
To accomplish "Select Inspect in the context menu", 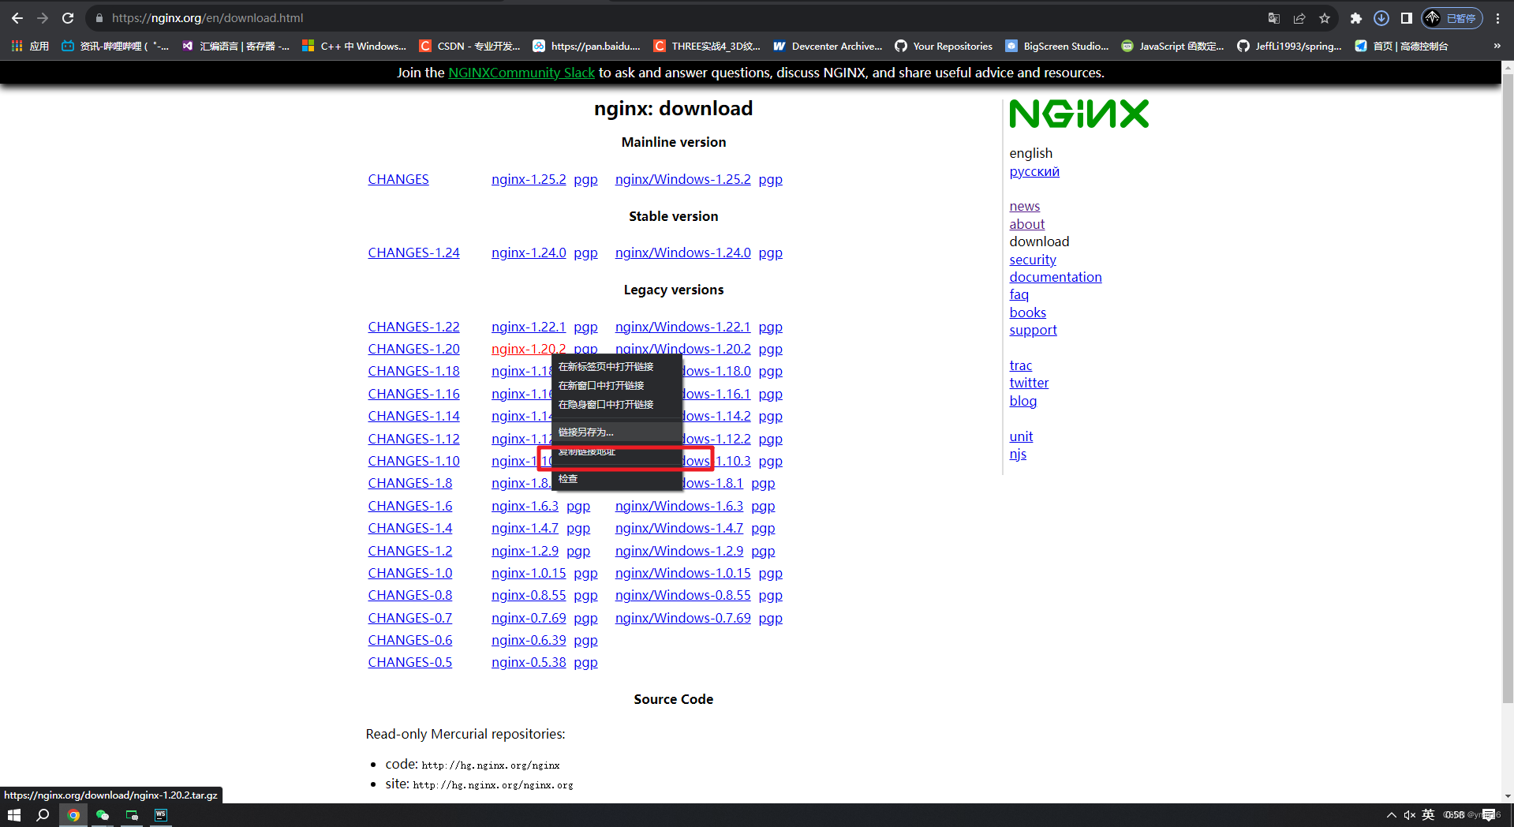I will pos(616,478).
